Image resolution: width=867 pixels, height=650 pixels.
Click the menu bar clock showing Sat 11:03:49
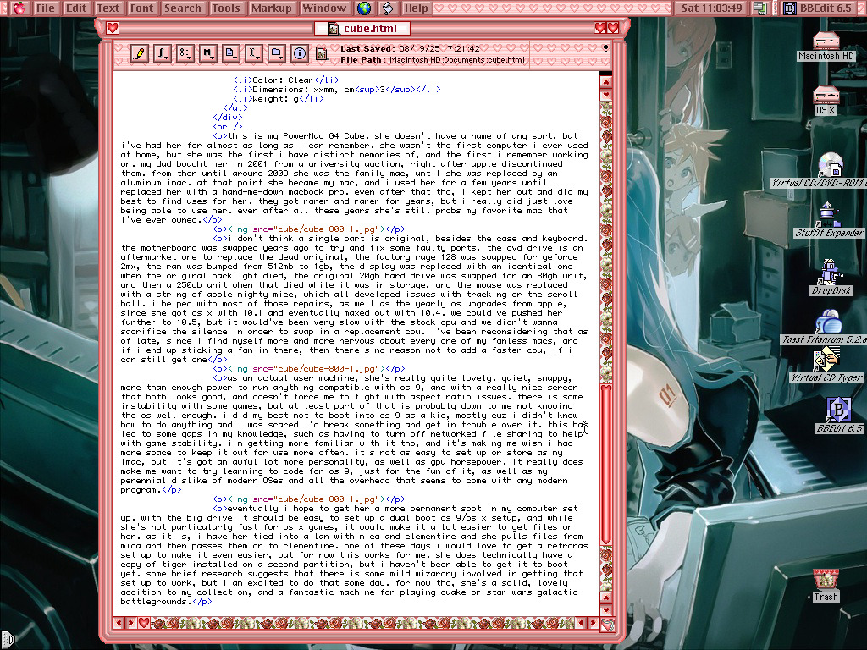(711, 8)
